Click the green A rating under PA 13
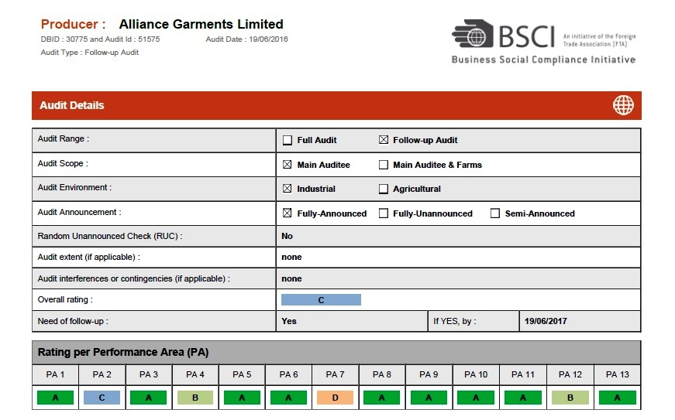The image size is (675, 420). pyautogui.click(x=618, y=398)
